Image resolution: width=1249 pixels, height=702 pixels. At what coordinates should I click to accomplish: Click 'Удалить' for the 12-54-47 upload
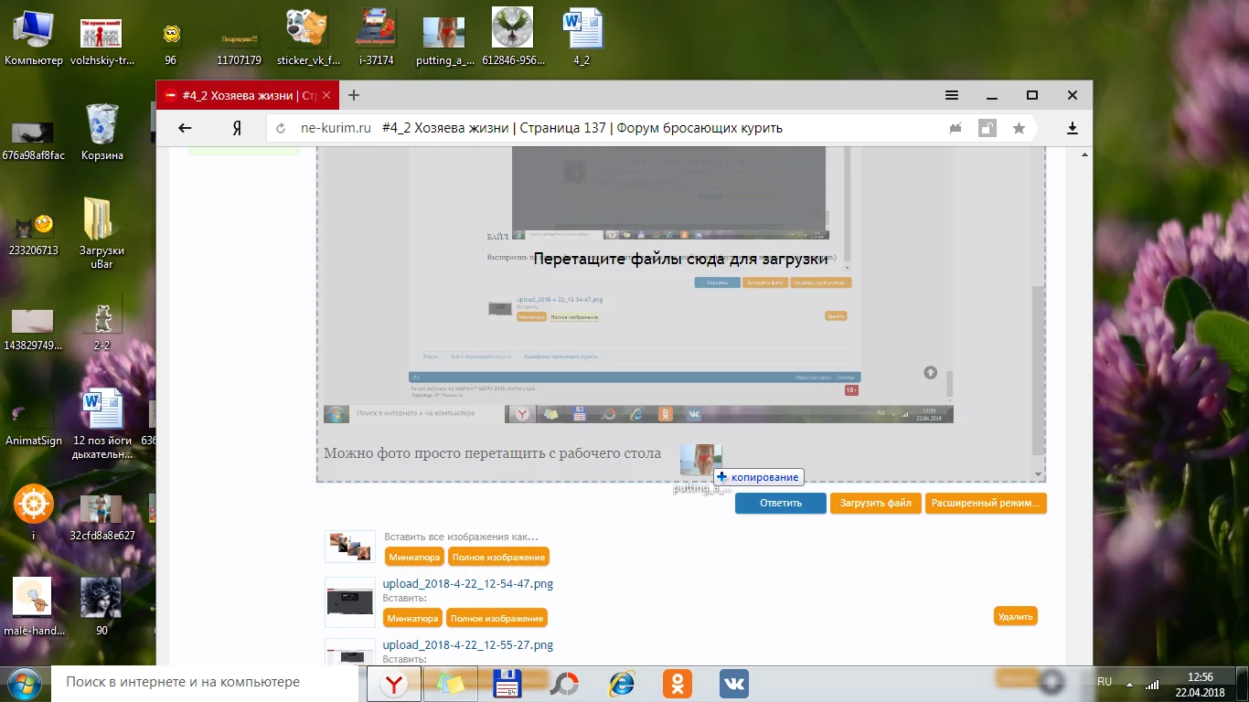point(1016,616)
